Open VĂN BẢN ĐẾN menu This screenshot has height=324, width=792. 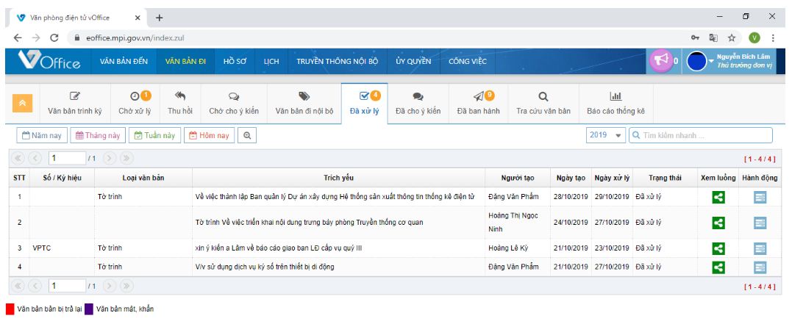pos(124,61)
